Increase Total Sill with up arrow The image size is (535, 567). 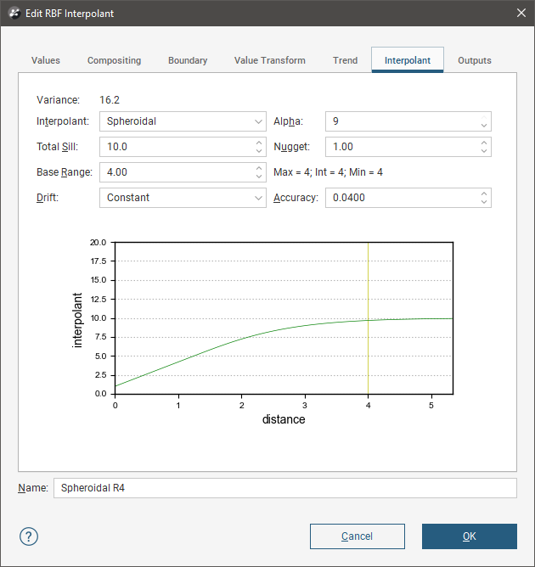[x=259, y=142]
